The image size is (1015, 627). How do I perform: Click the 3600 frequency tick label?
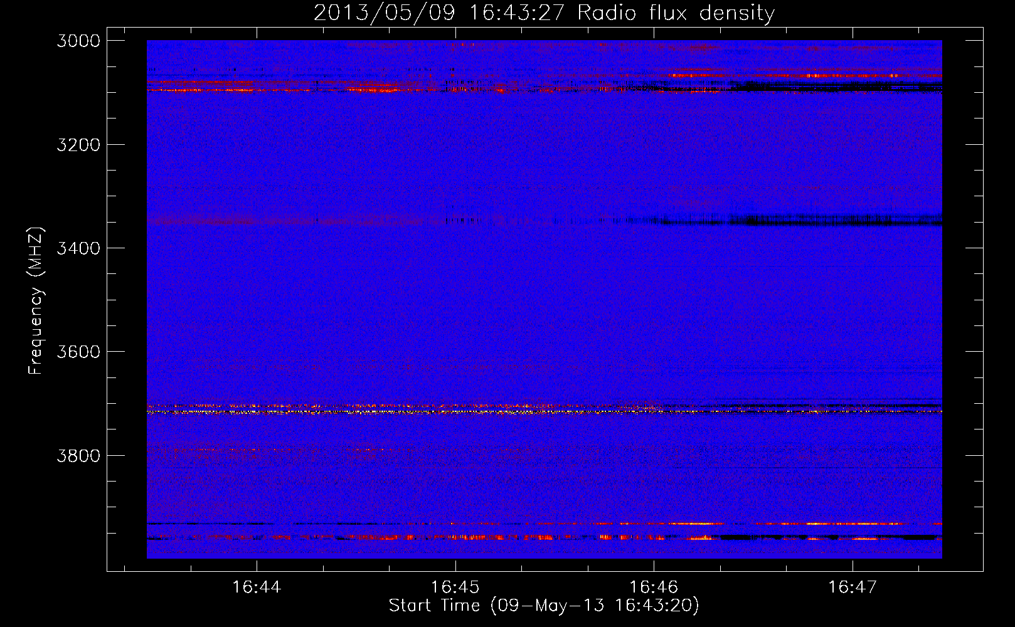(78, 352)
